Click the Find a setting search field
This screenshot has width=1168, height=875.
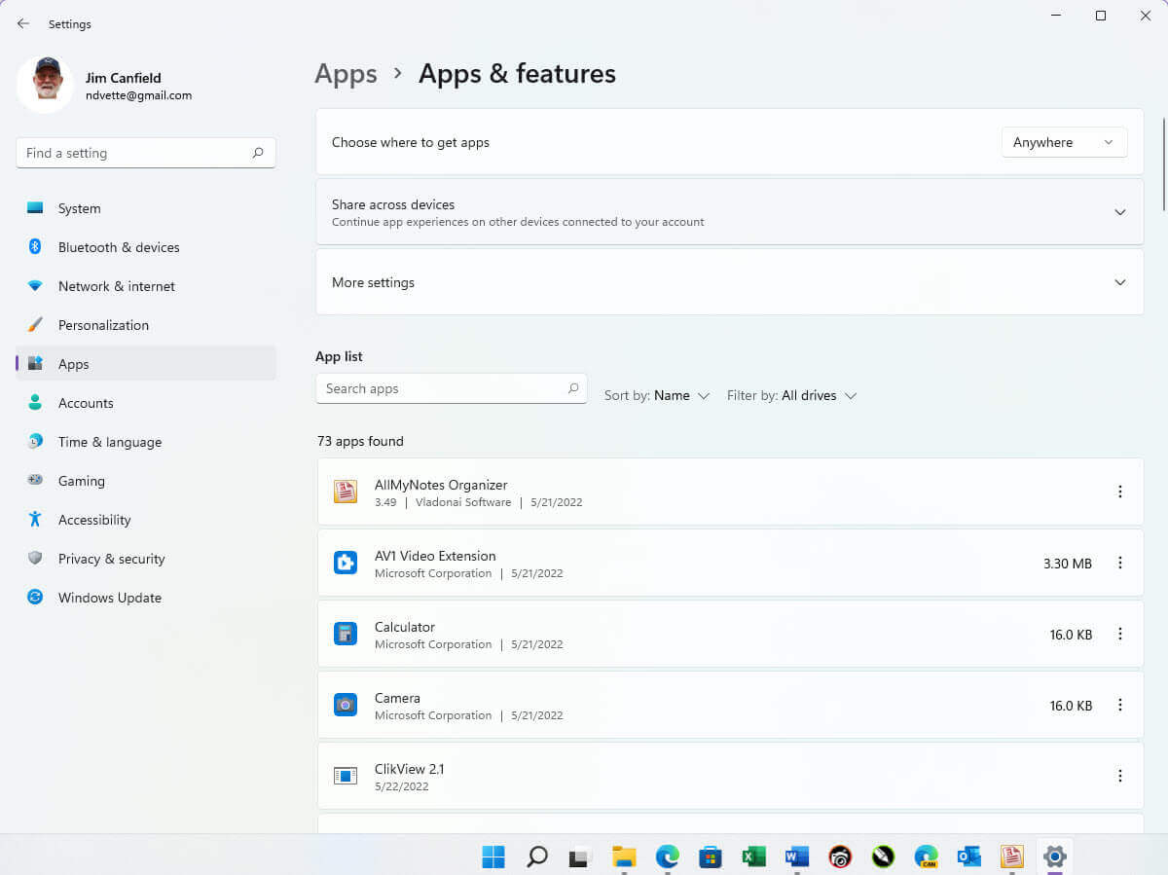146,153
